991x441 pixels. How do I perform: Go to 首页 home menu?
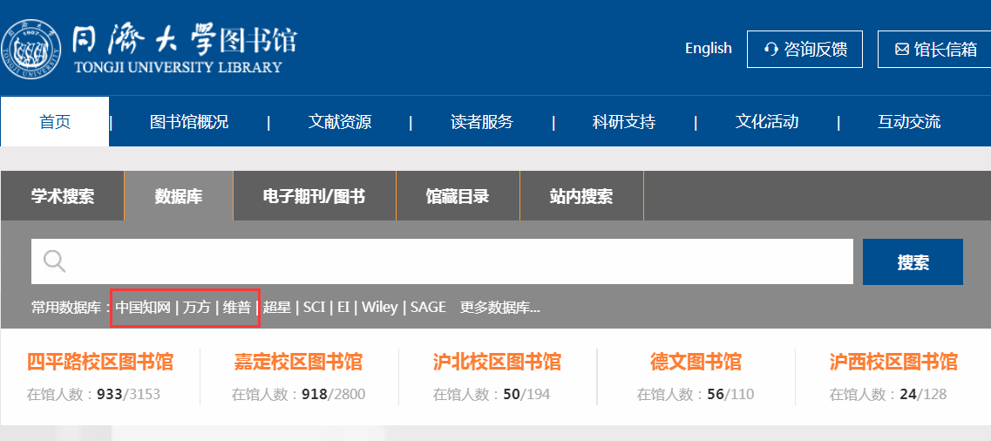click(x=55, y=121)
